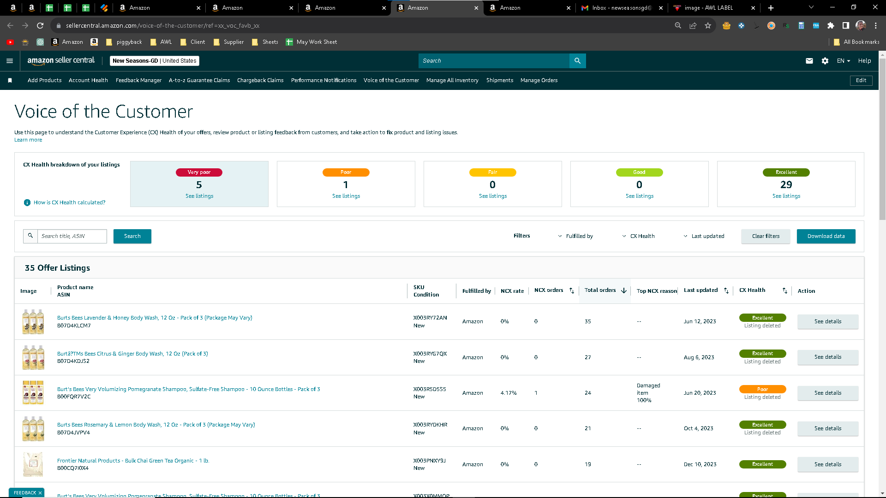
Task: See details for Lavender & Honey Body Wash
Action: tap(828, 321)
